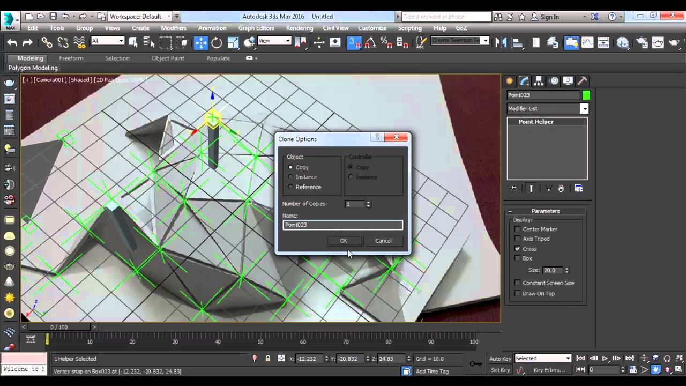Viewport: 686px width, 386px height.
Task: Increase the Number of Copies spinner
Action: [368, 202]
